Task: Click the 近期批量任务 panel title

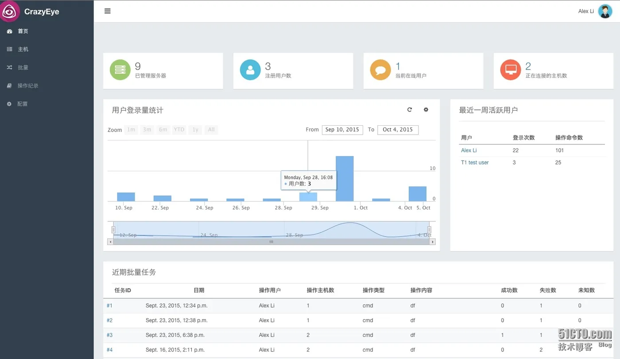Action: tap(134, 272)
